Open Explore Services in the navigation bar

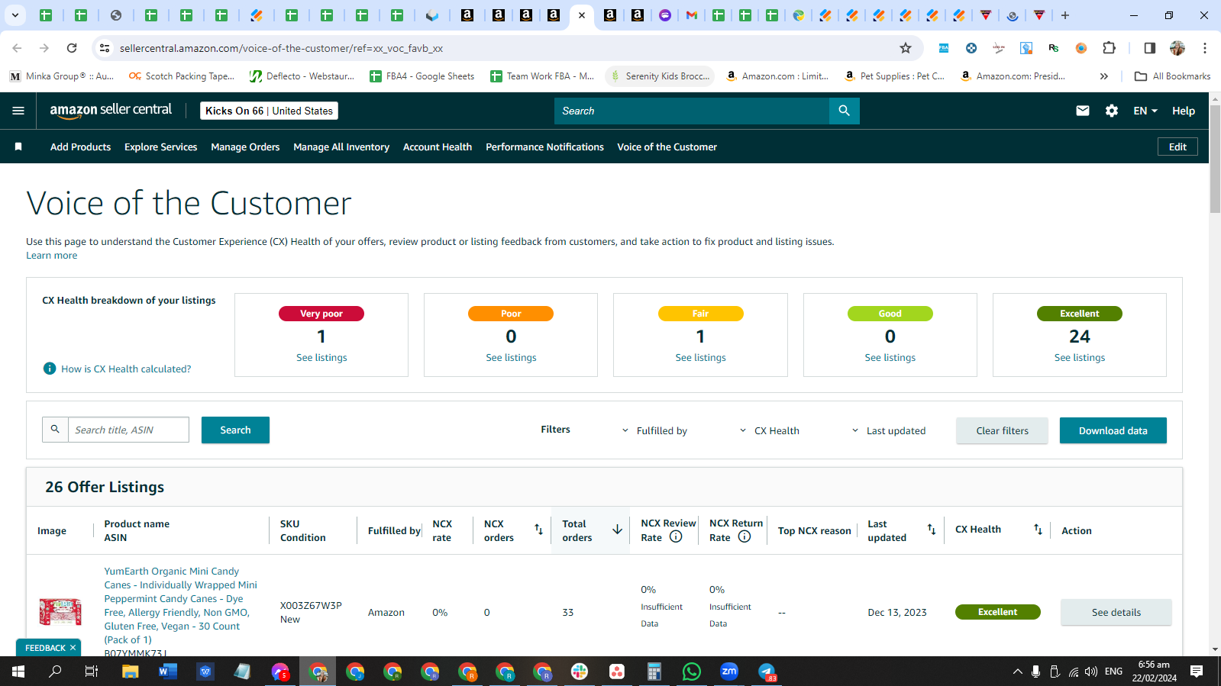pyautogui.click(x=160, y=147)
